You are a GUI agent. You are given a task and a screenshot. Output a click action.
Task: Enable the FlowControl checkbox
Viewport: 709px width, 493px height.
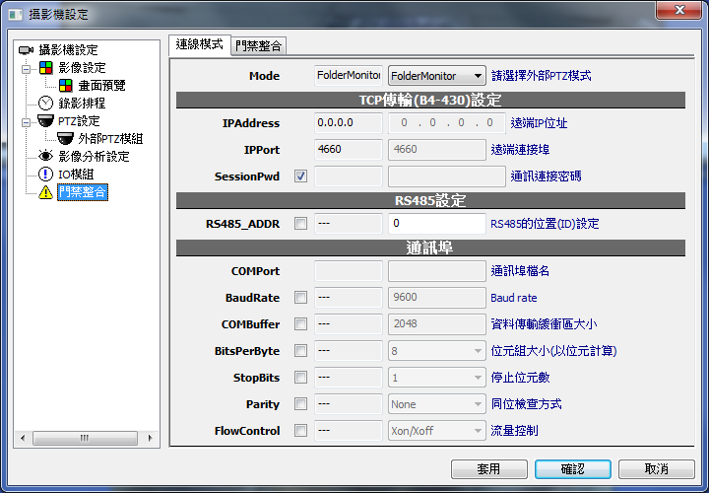pos(300,431)
